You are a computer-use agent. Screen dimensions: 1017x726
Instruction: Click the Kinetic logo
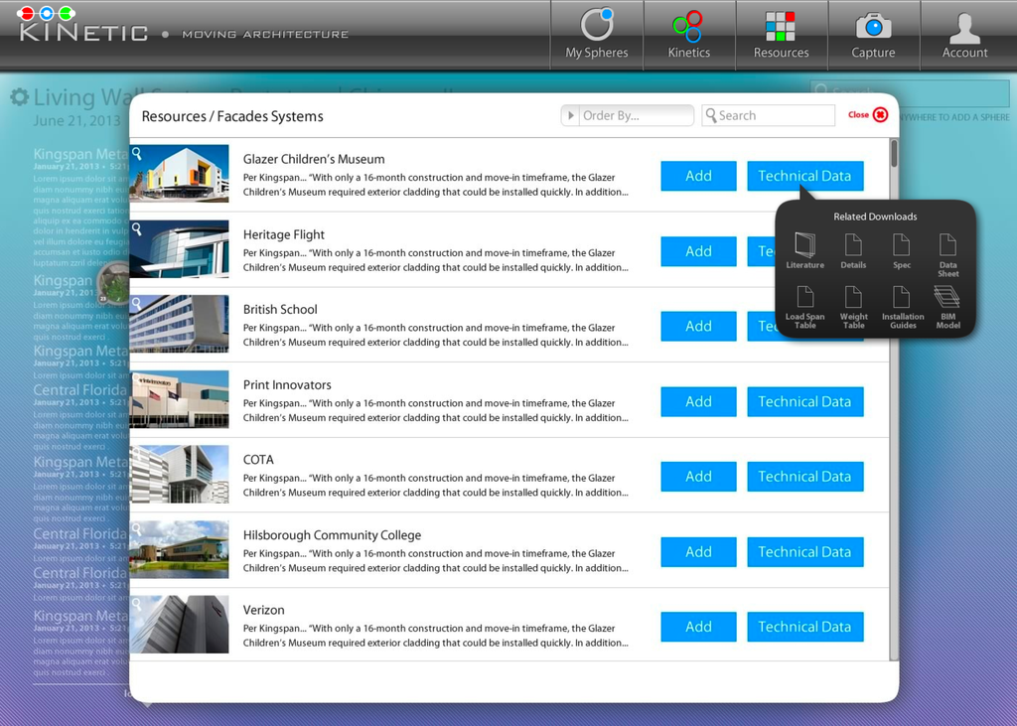pos(83,25)
